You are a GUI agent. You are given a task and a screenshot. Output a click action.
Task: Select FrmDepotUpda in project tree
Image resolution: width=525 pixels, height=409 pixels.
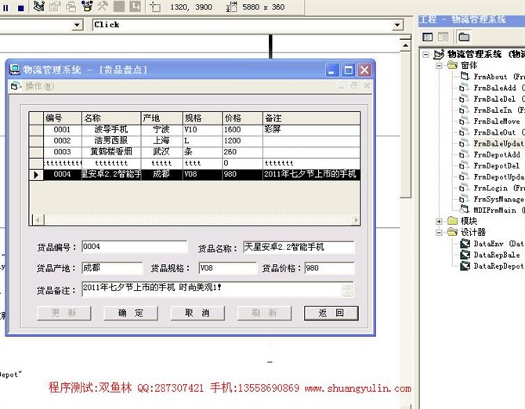498,177
